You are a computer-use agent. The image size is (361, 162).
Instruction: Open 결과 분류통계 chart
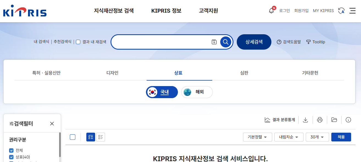pos(280,120)
